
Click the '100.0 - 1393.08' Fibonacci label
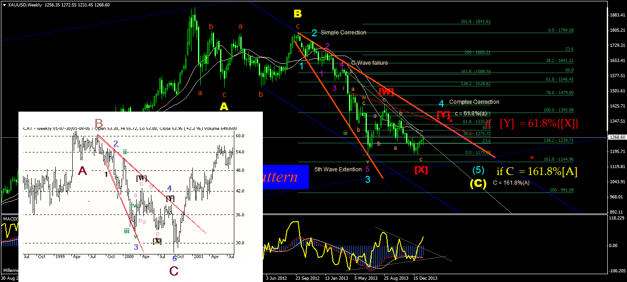tap(559, 110)
